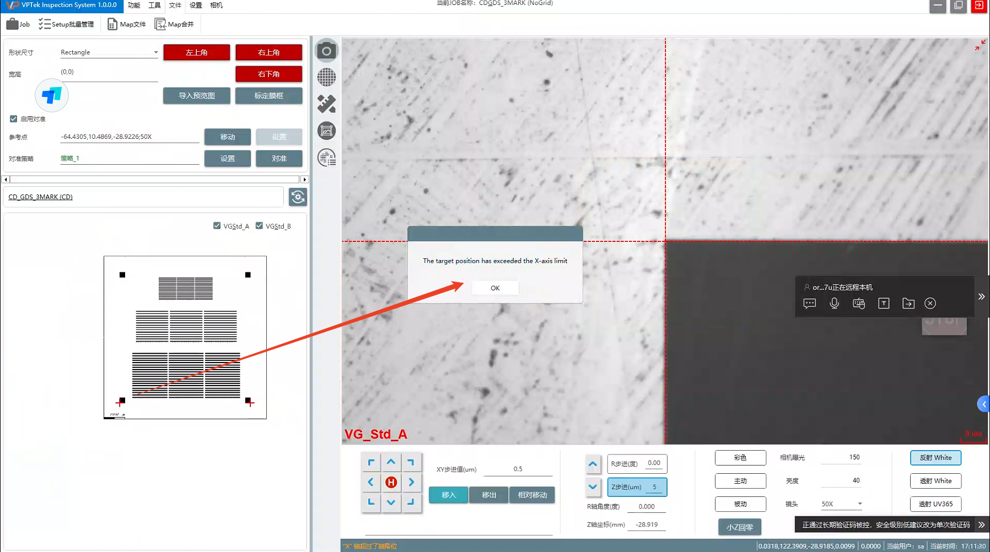Screen dimensions: 990x552
Task: Click the red H home button
Action: tap(391, 482)
